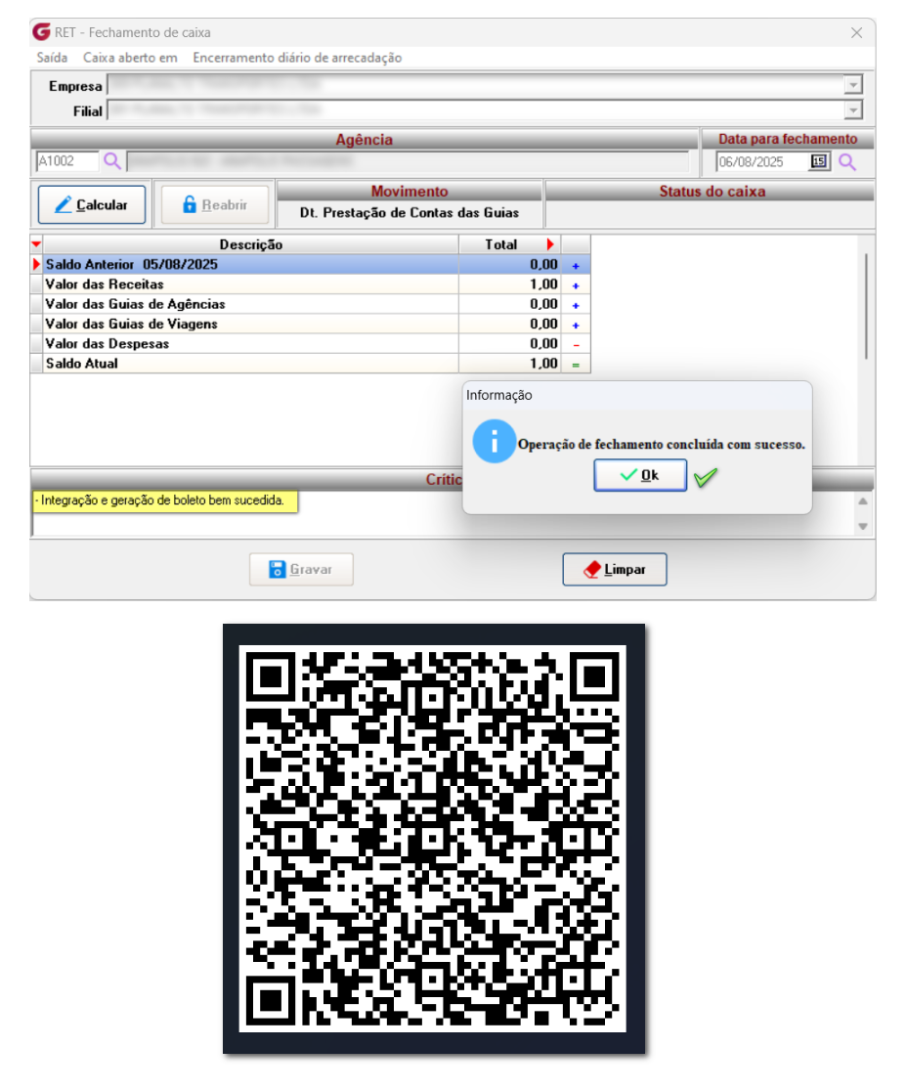The image size is (906, 1090).
Task: Expand the Empresa dropdown arrow
Action: coord(853,85)
